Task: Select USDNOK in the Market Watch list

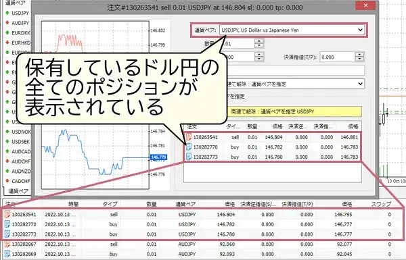Action: coord(21,132)
